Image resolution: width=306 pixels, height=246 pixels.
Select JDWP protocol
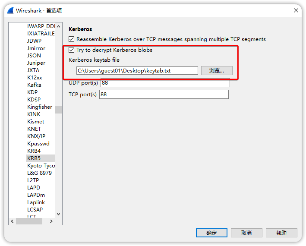click(x=35, y=41)
